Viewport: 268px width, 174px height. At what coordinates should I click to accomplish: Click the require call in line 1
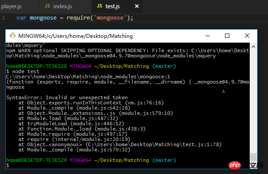tap(78, 18)
